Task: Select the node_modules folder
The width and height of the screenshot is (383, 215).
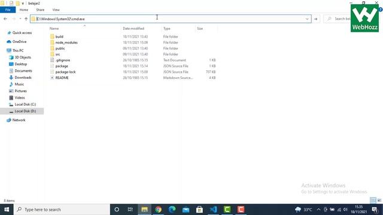Action: [x=66, y=42]
